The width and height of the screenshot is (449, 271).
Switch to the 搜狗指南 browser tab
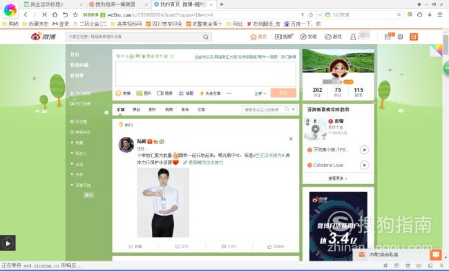click(119, 5)
